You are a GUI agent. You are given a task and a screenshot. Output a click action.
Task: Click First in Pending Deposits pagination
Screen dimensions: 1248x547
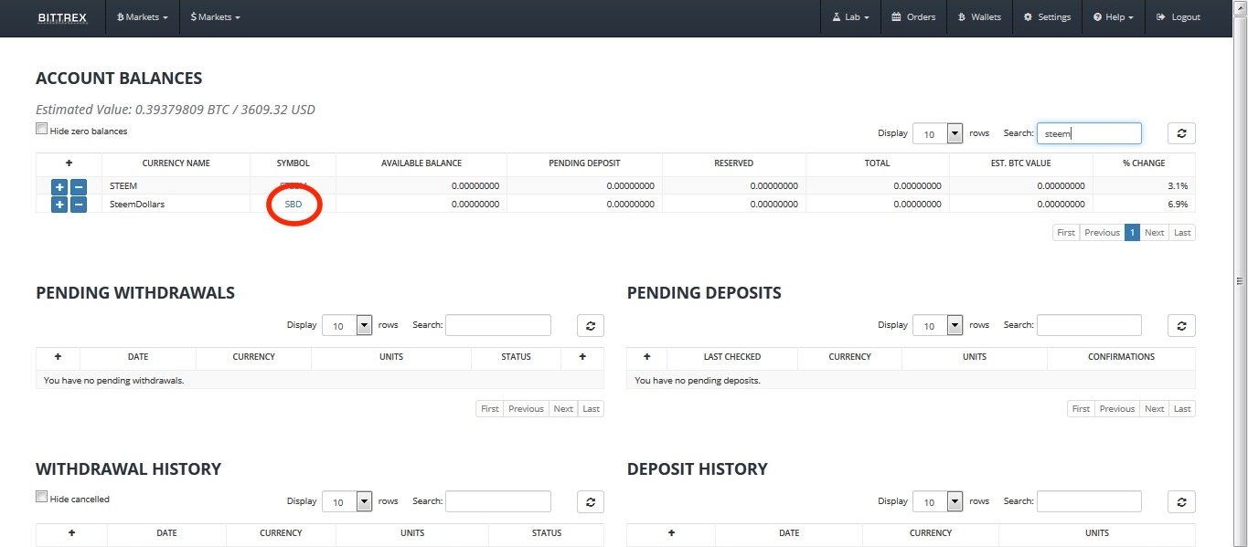(x=1081, y=408)
